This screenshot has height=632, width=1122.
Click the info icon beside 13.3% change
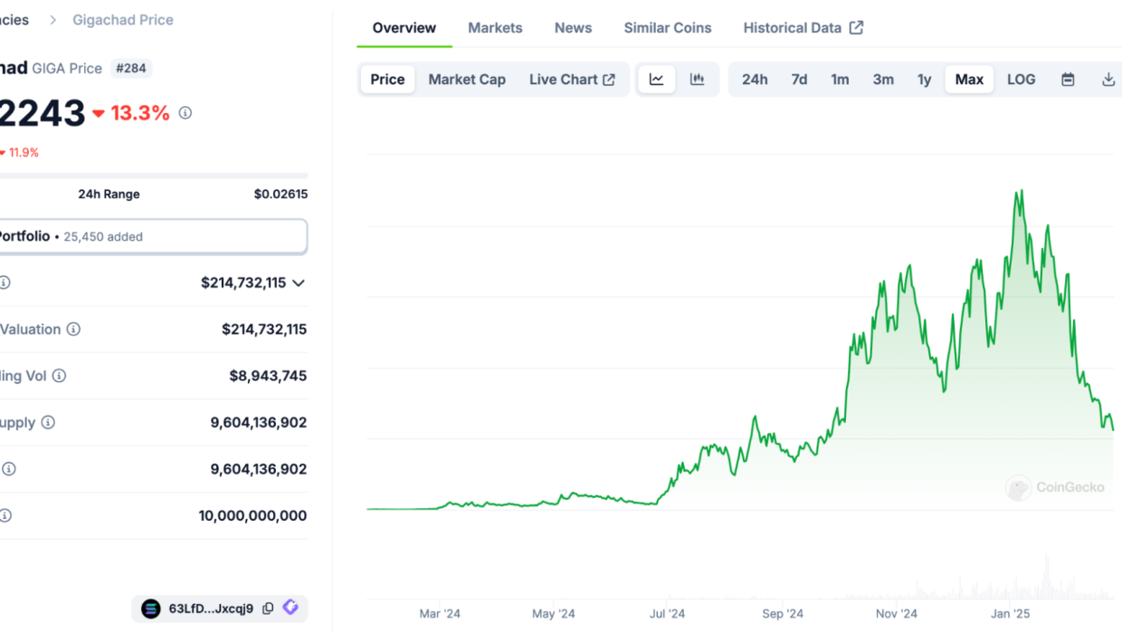coord(185,113)
